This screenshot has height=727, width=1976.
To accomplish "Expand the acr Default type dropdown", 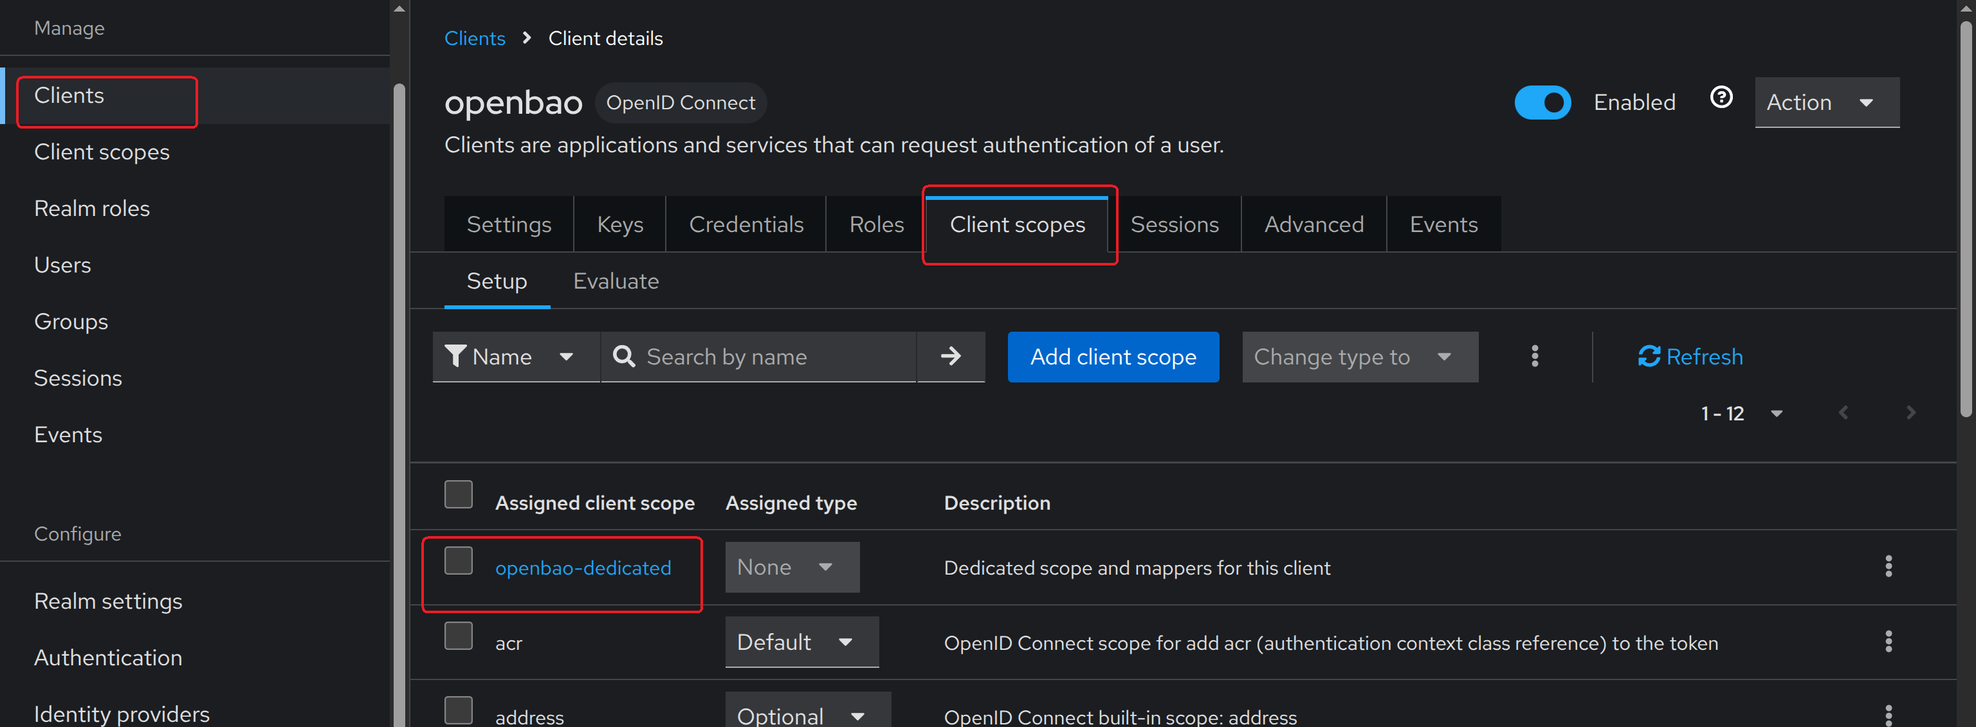I will (801, 642).
